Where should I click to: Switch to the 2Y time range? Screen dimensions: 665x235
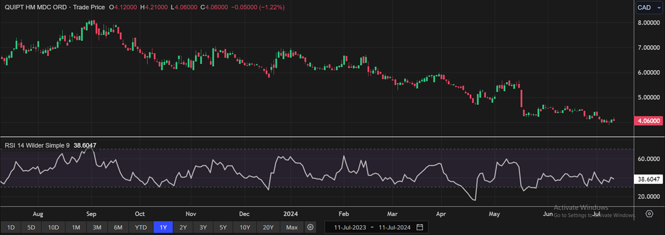pyautogui.click(x=183, y=227)
